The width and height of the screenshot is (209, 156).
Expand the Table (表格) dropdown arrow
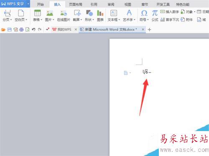pyautogui.click(x=41, y=20)
